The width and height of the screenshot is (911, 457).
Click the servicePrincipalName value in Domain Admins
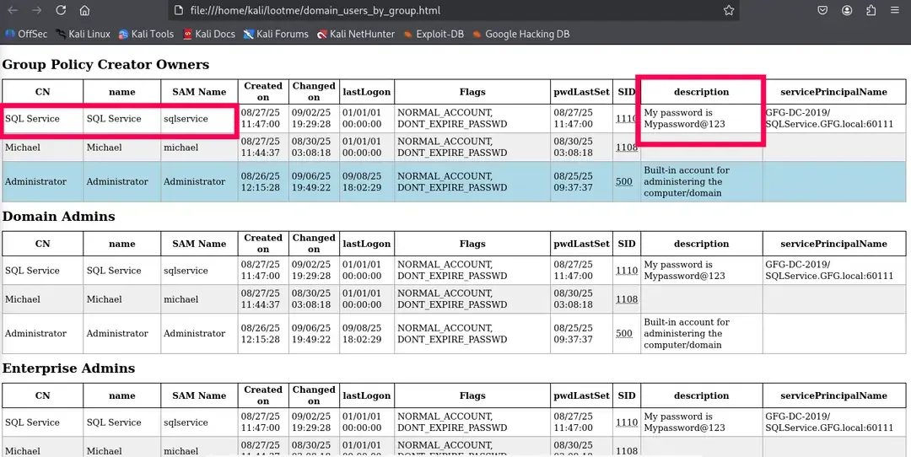[829, 271]
